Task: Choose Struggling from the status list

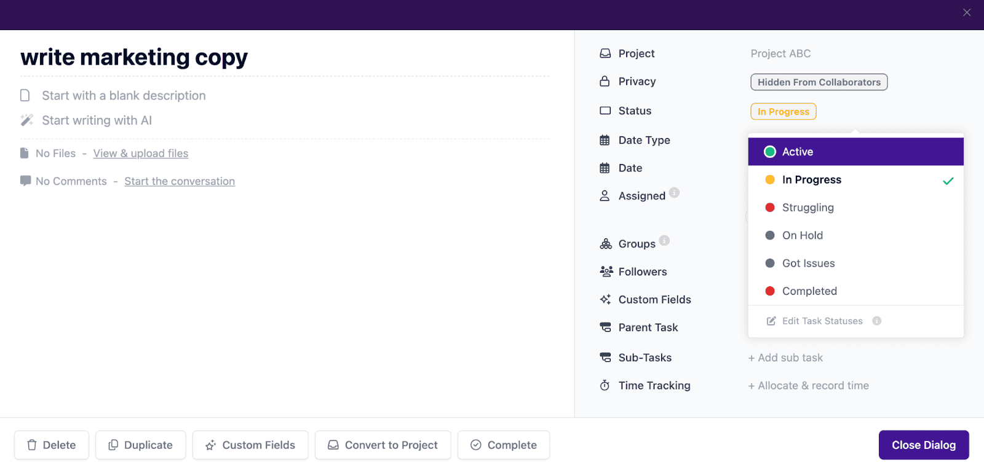Action: click(807, 208)
